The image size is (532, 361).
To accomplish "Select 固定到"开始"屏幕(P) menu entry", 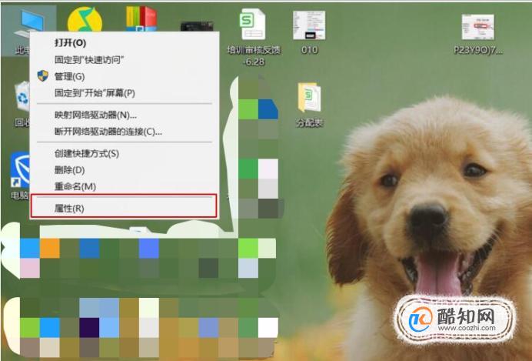I will tap(125, 92).
